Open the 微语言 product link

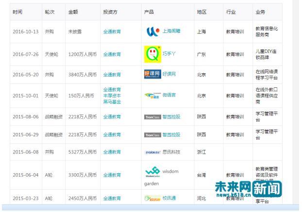click(x=169, y=95)
